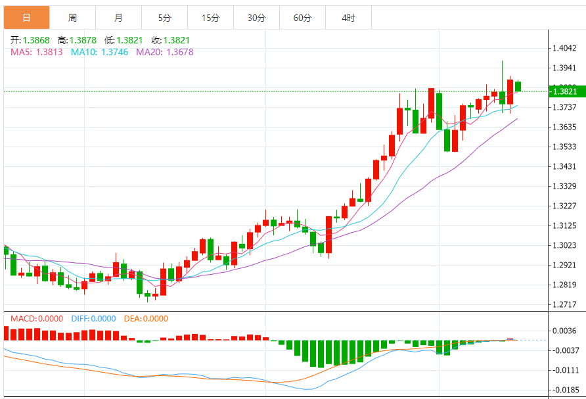The height and width of the screenshot is (399, 586).
Task: Click the 1.2717 price axis label
Action: pos(564,304)
